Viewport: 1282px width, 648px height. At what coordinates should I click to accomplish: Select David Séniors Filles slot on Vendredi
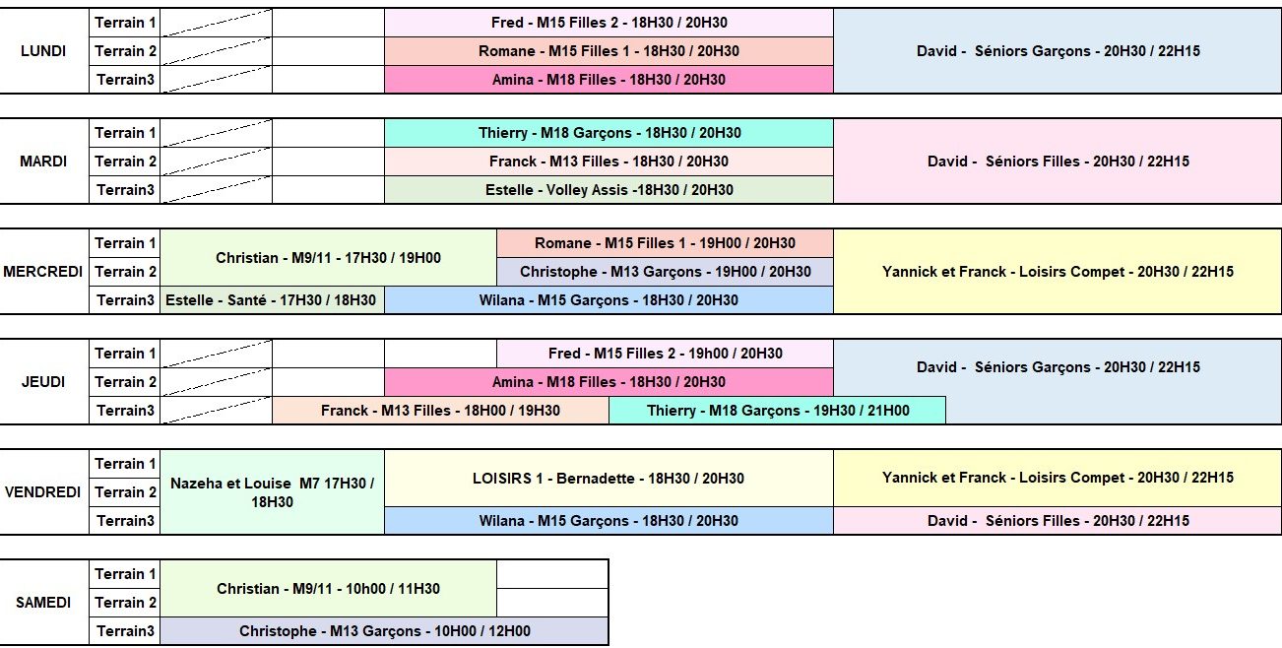1058,521
